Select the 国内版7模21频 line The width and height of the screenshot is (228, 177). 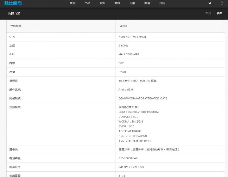129,107
